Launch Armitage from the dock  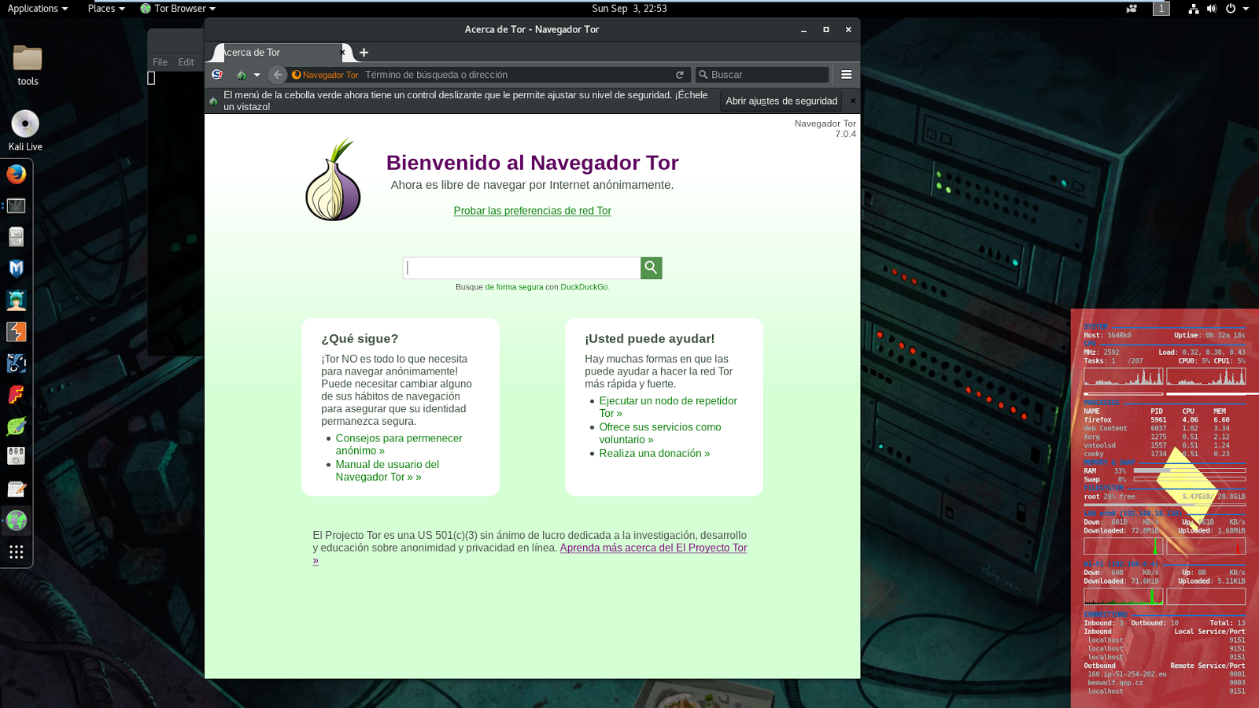tap(17, 301)
